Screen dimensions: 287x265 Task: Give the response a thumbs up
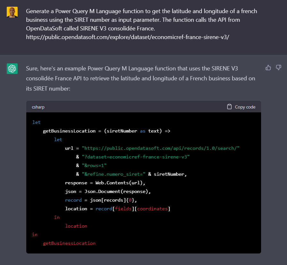click(268, 68)
